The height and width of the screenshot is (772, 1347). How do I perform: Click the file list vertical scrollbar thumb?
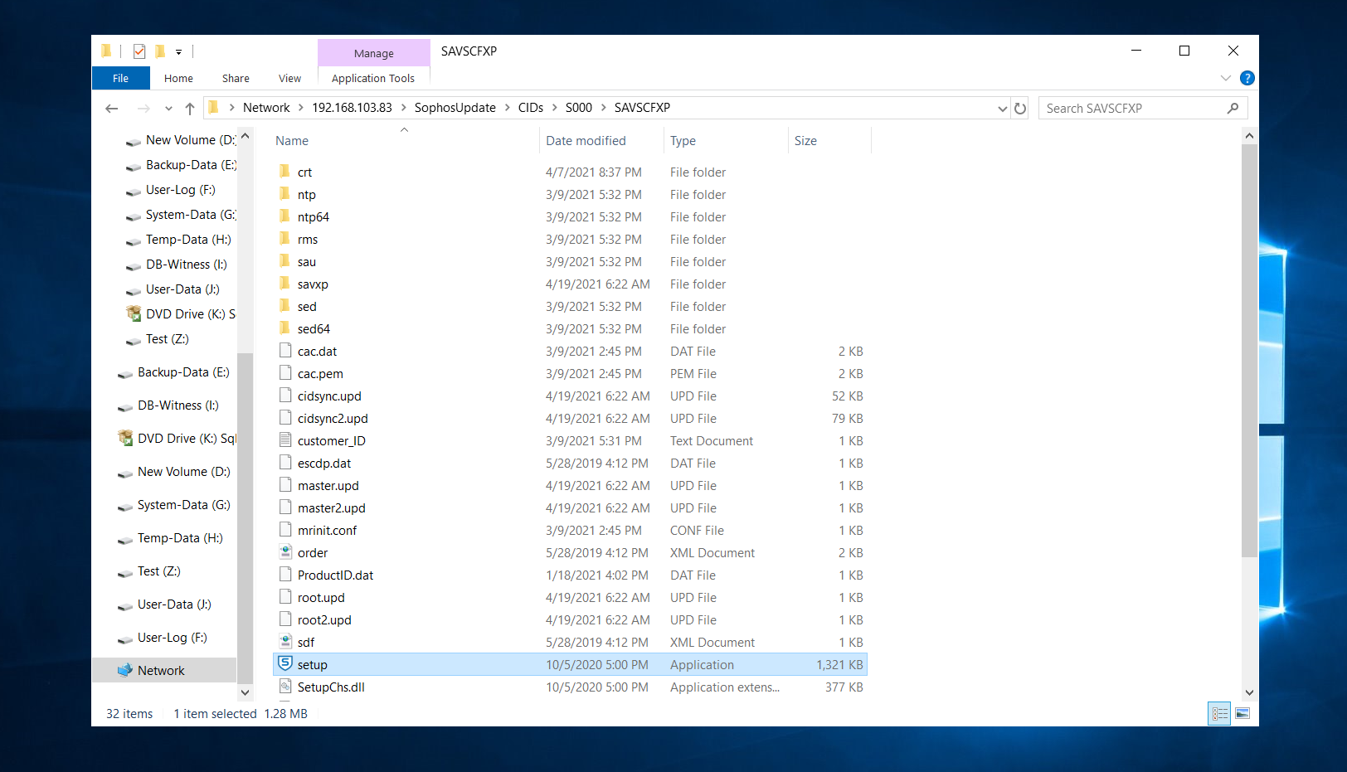pyautogui.click(x=1249, y=351)
